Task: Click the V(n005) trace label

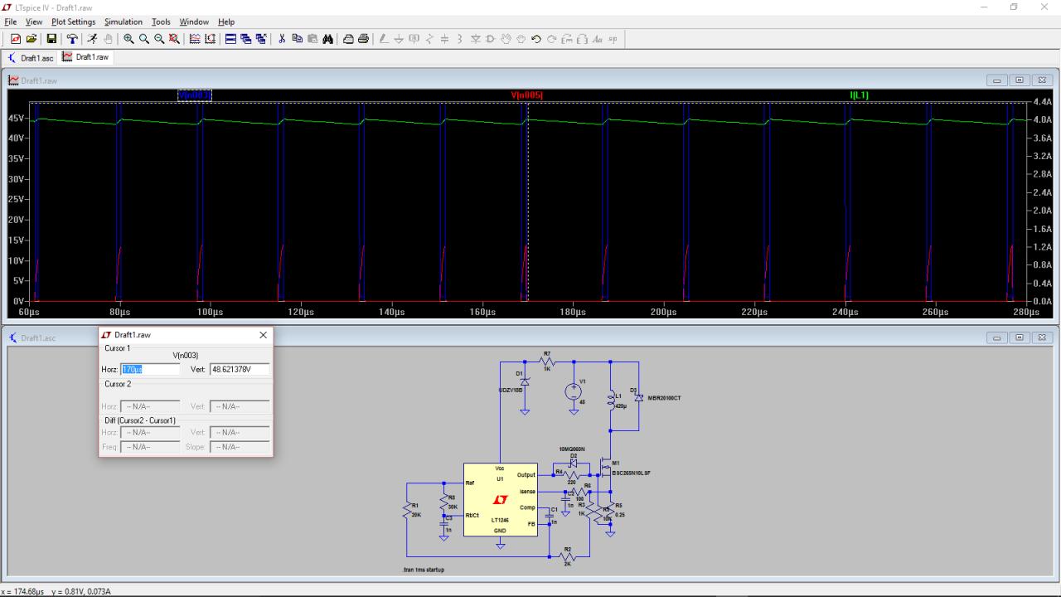Action: click(527, 95)
